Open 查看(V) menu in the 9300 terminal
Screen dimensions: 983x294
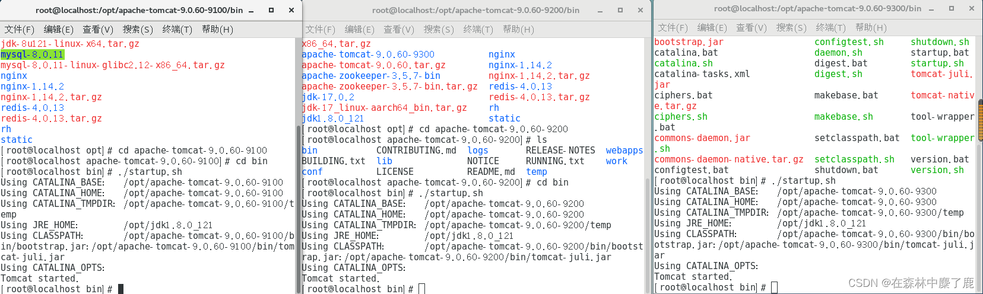[751, 27]
